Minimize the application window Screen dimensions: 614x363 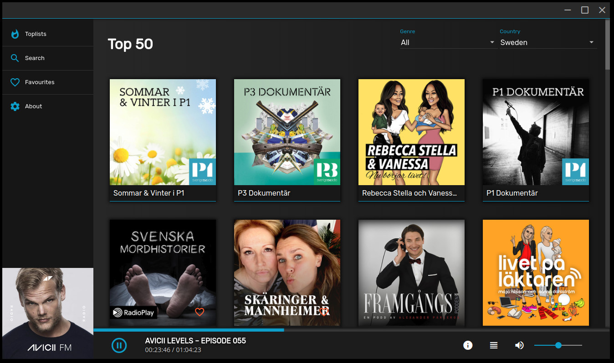pyautogui.click(x=568, y=10)
